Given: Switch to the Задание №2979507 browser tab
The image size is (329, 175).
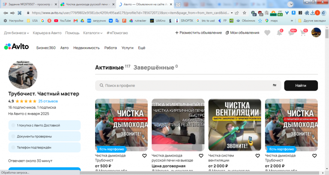Looking at the screenshot, I should (x=30, y=4).
